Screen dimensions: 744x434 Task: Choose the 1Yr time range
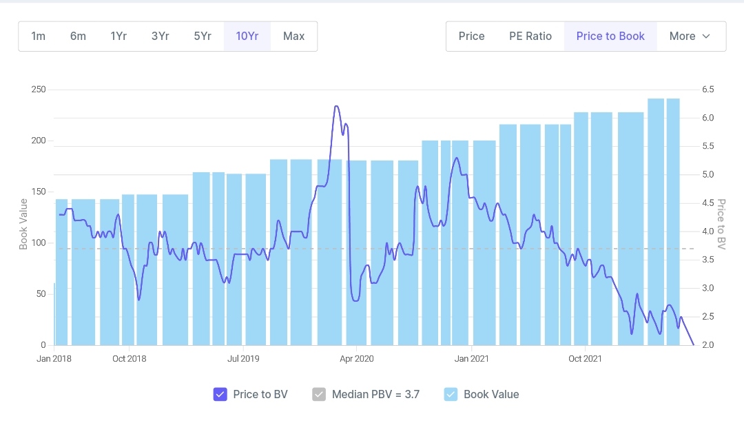pyautogui.click(x=118, y=36)
